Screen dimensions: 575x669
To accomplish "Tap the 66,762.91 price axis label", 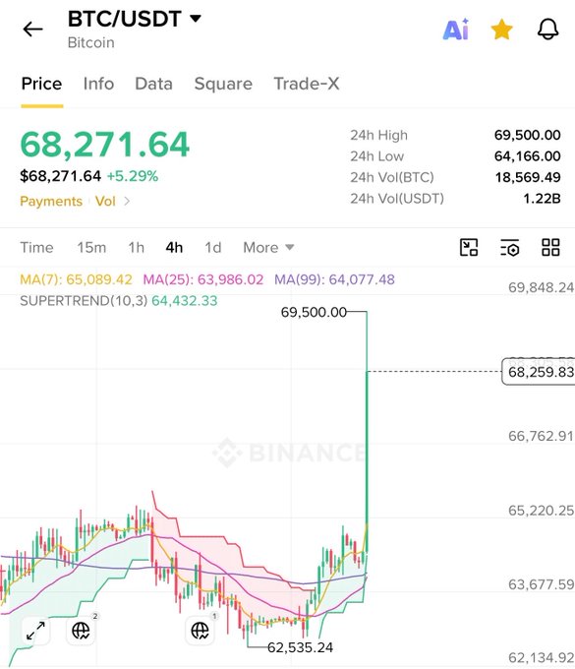I will tap(541, 436).
